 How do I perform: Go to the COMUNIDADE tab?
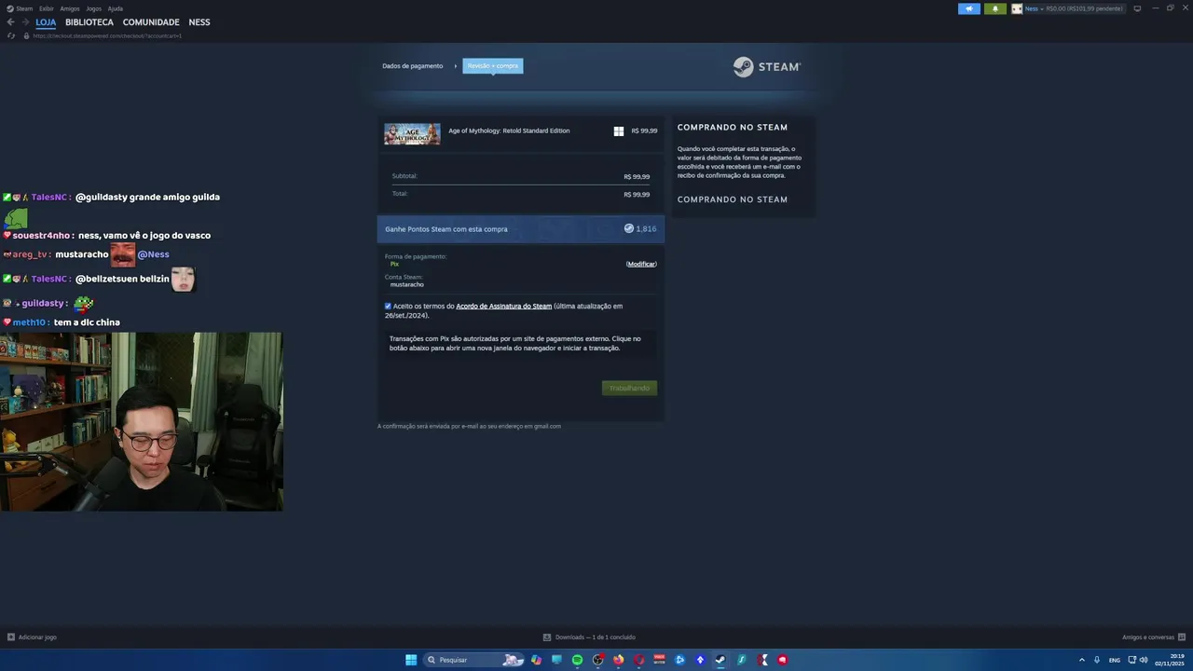point(151,22)
